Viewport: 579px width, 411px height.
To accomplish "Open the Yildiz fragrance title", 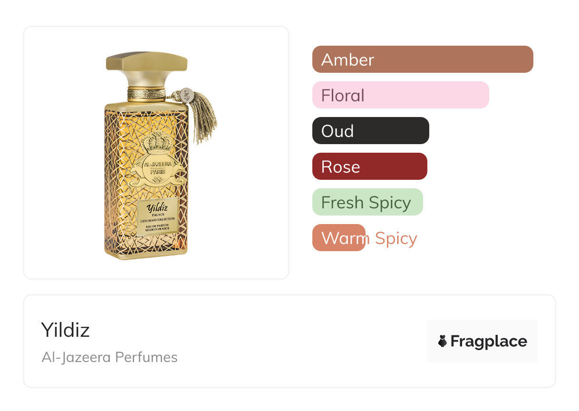I will point(66,330).
